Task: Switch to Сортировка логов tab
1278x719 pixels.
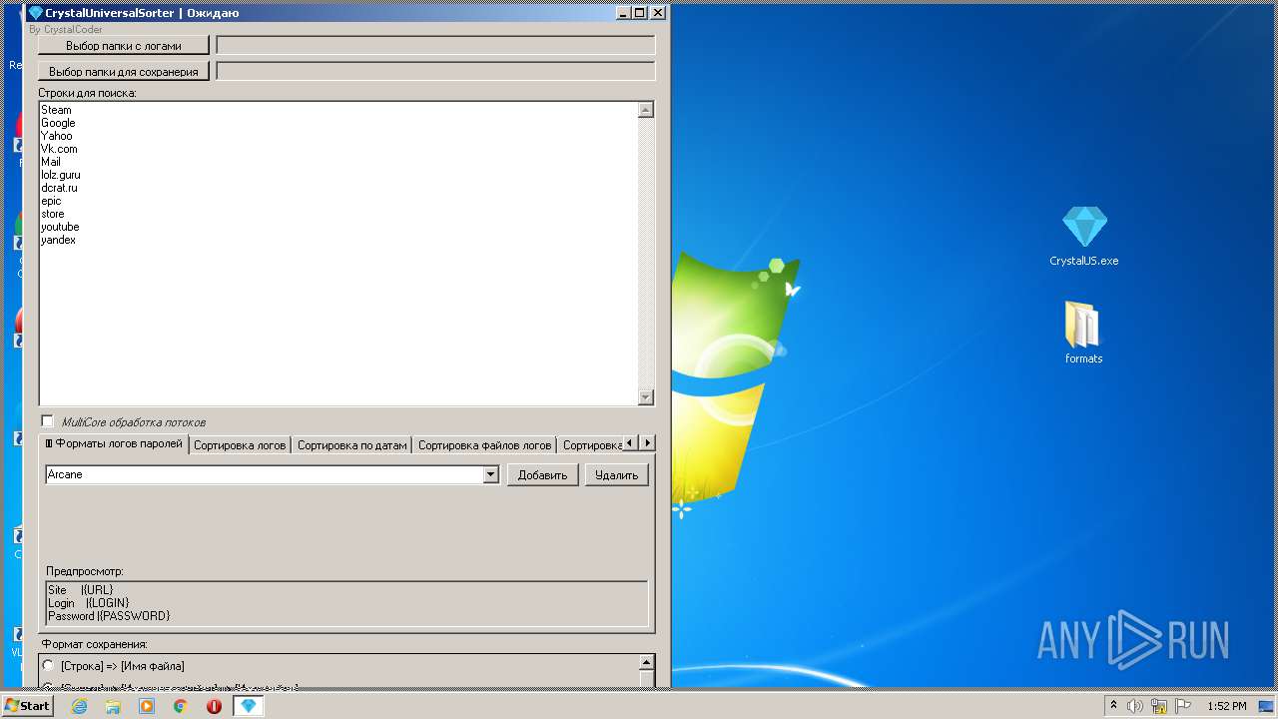Action: 240,445
